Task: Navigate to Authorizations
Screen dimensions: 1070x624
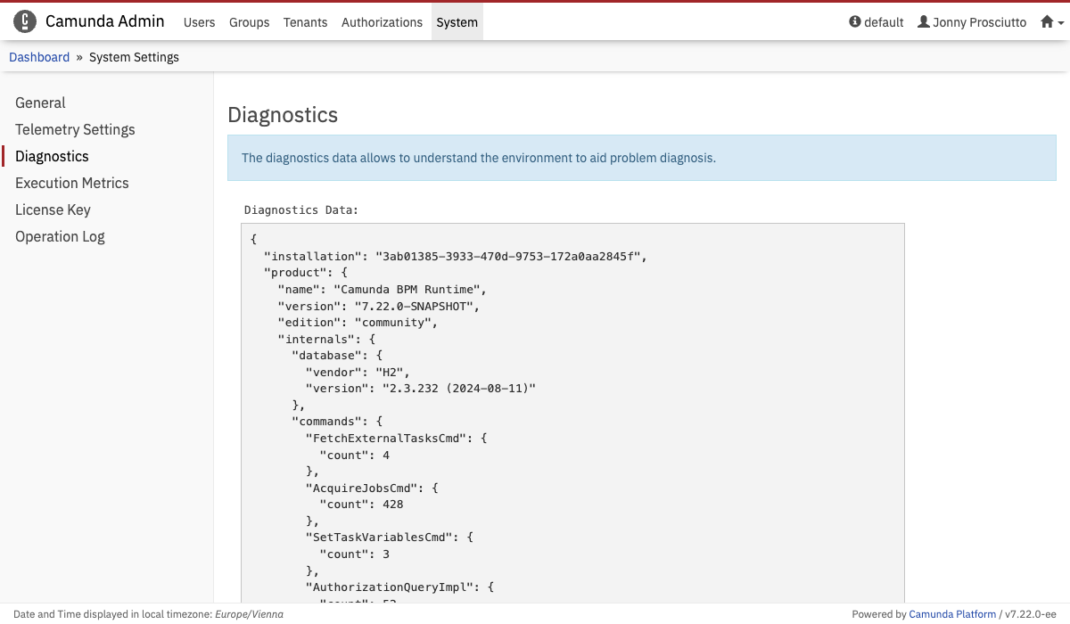Action: pyautogui.click(x=382, y=22)
